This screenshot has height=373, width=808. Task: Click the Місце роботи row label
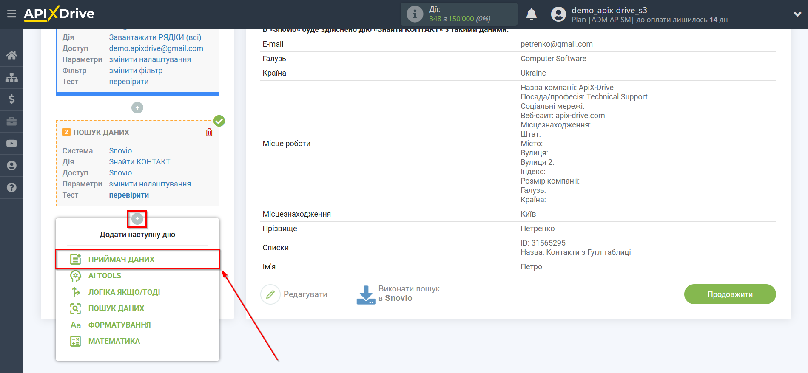[x=287, y=144]
